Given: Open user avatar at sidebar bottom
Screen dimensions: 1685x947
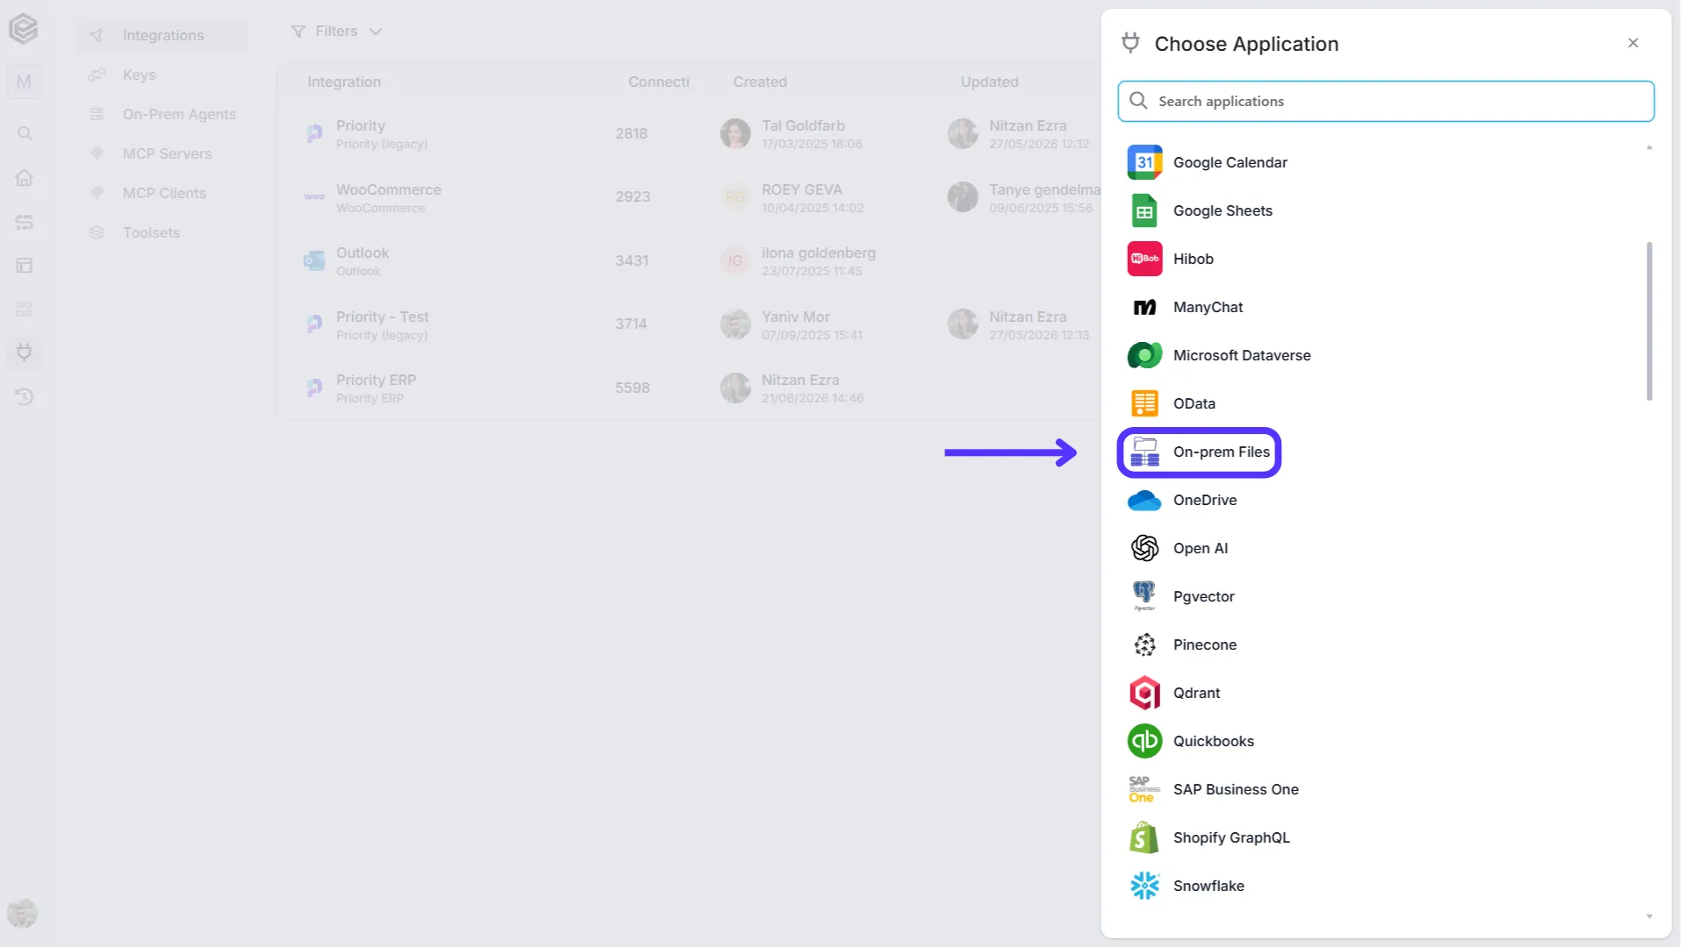Looking at the screenshot, I should coord(23,914).
